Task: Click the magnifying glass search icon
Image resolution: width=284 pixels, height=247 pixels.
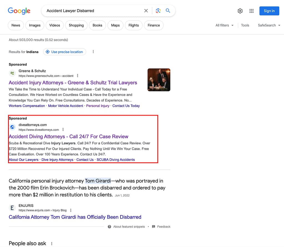Action: (168, 11)
